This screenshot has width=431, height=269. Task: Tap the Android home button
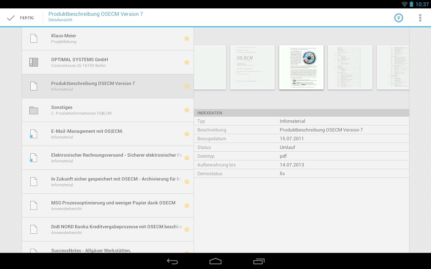(215, 261)
